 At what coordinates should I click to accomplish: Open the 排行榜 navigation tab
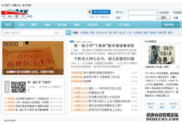[62, 25]
